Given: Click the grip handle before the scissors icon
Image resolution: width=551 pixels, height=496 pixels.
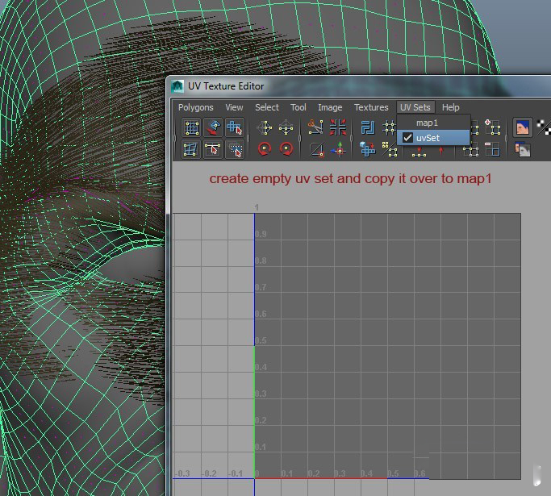Looking at the screenshot, I should click(x=300, y=139).
